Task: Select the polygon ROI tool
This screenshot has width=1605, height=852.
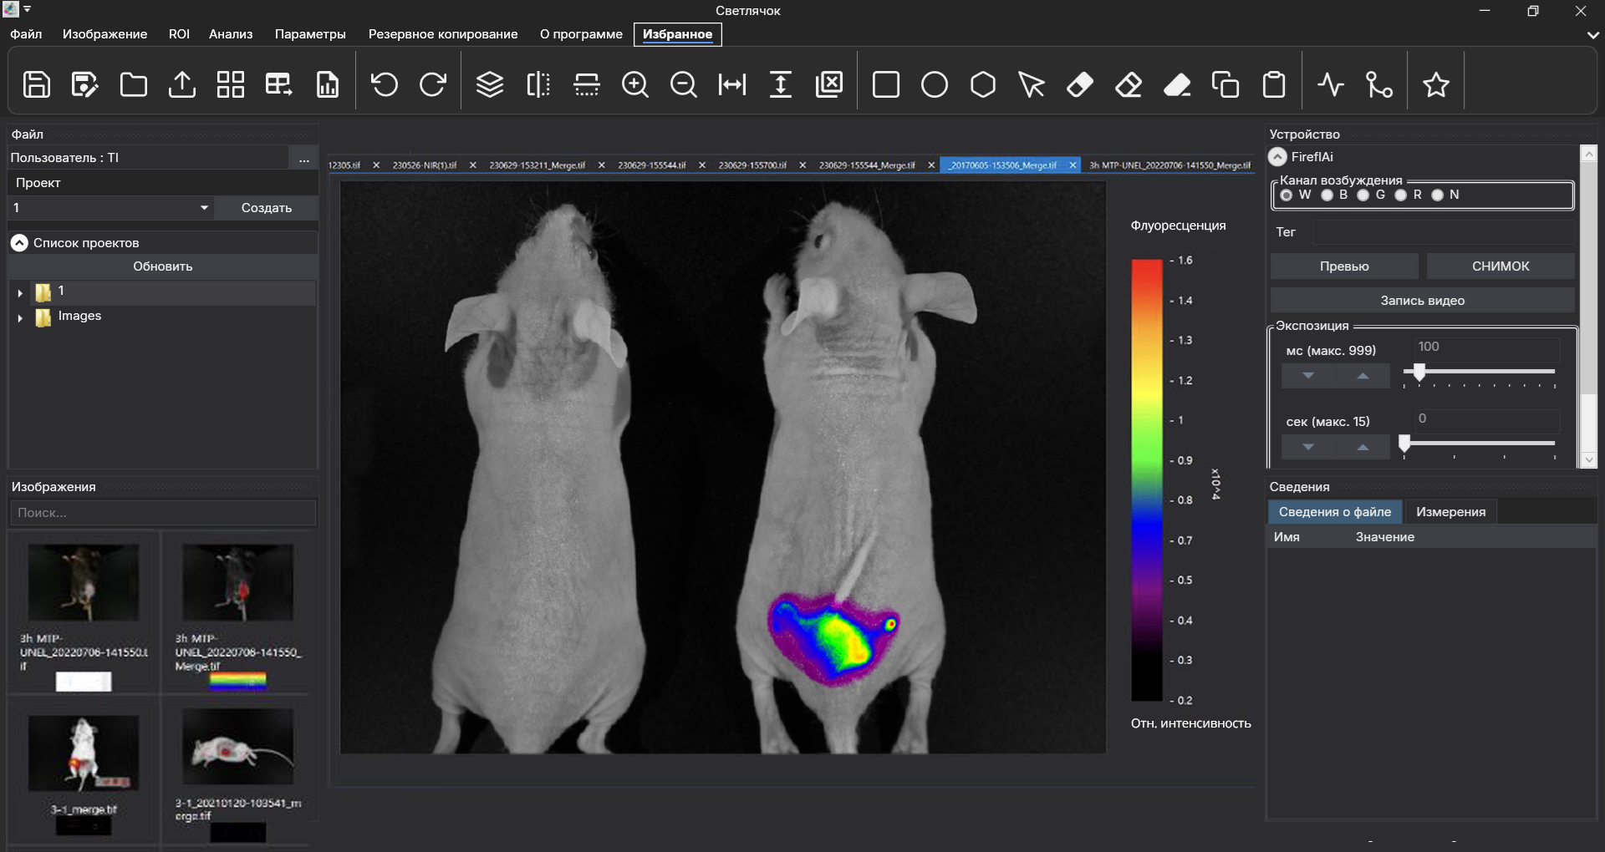Action: click(x=983, y=84)
